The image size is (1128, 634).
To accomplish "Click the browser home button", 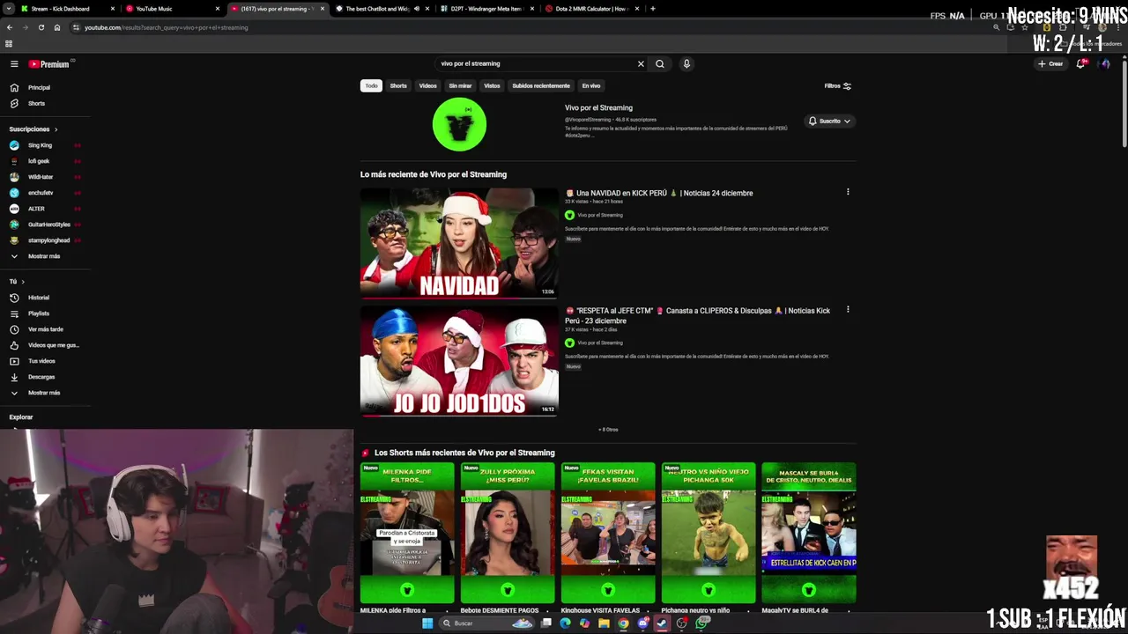I will pyautogui.click(x=57, y=27).
